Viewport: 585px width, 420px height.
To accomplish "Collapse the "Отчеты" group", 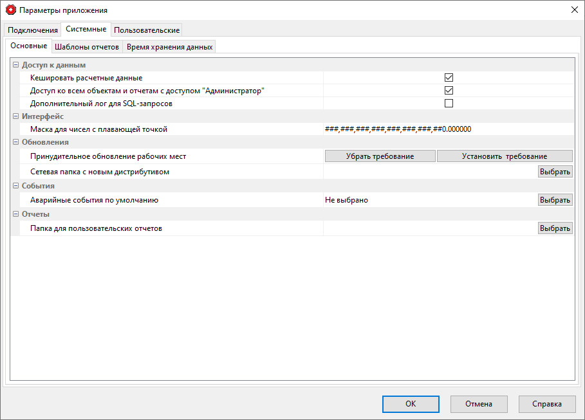I will point(16,214).
